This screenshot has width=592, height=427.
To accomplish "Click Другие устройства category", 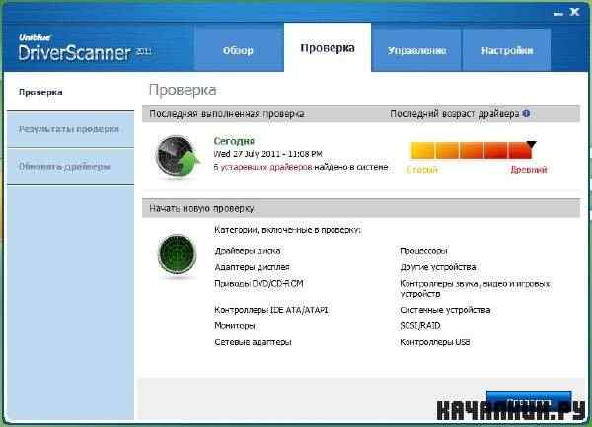I will pos(438,267).
